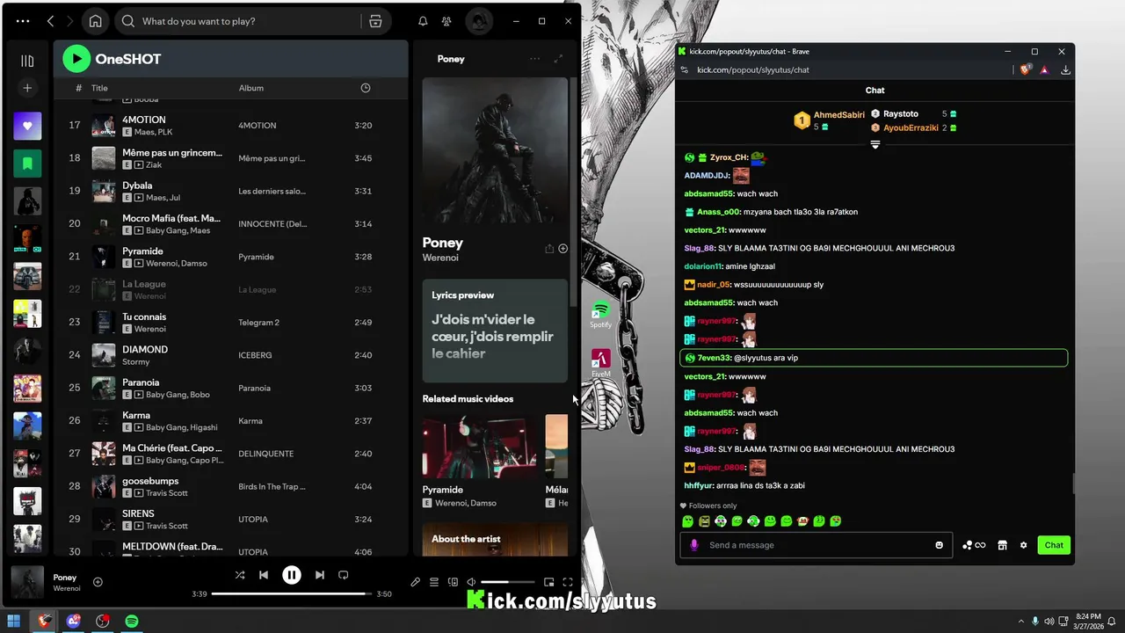Go forward in Spotify navigation

(x=69, y=21)
